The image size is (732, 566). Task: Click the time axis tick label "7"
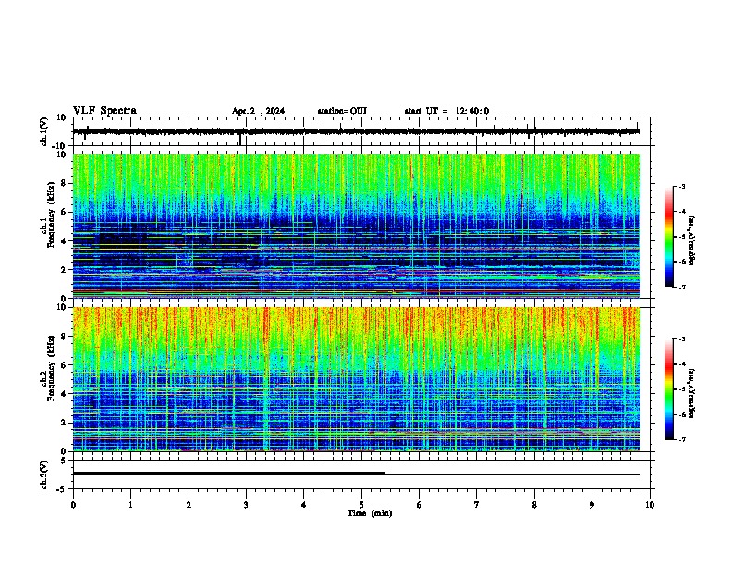click(x=477, y=505)
